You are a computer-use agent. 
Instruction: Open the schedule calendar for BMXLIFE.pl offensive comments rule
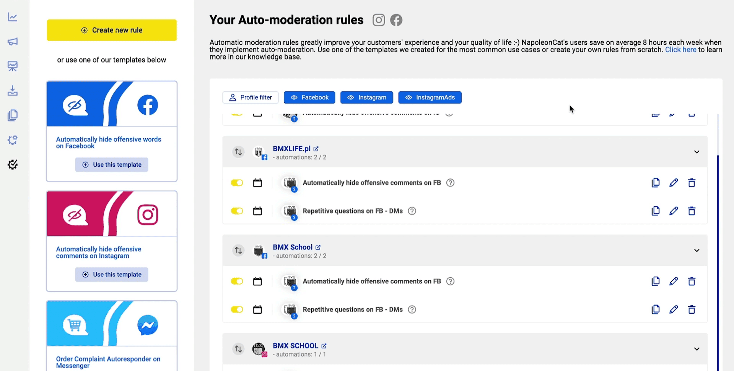(x=257, y=183)
